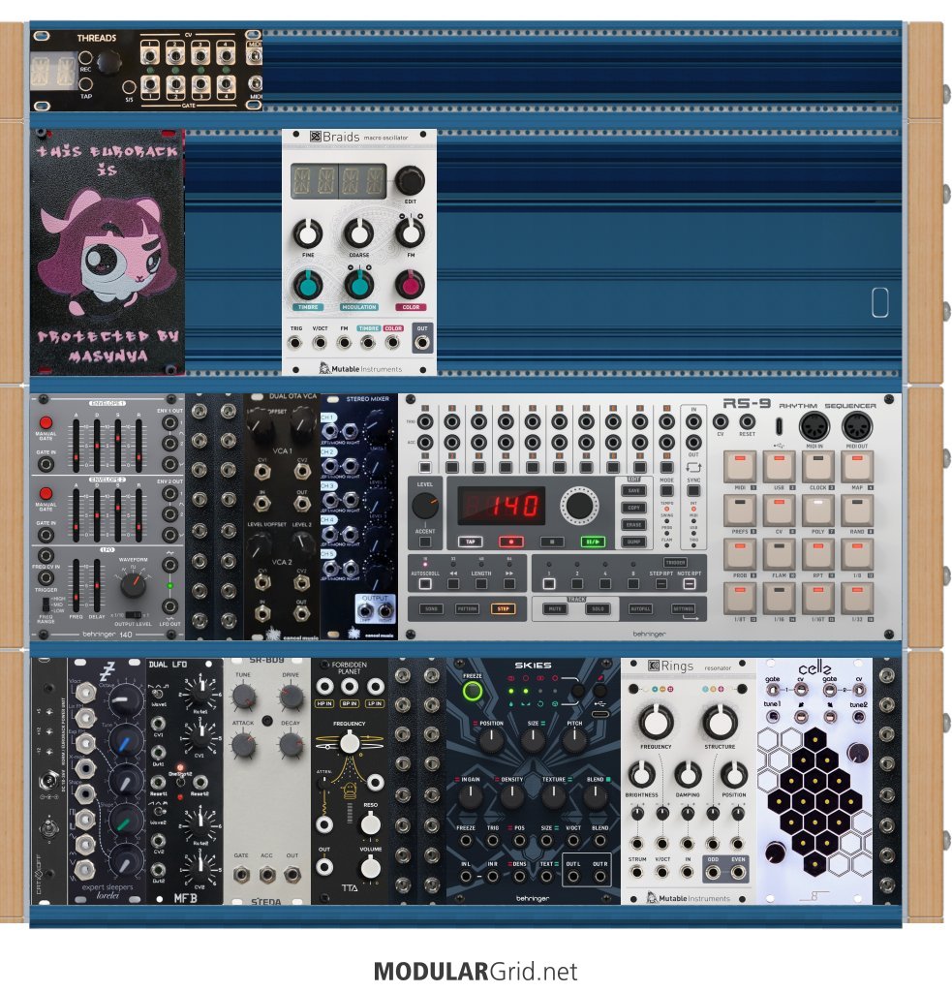Tap the RS-9 pad labeled MIDI

click(x=740, y=467)
